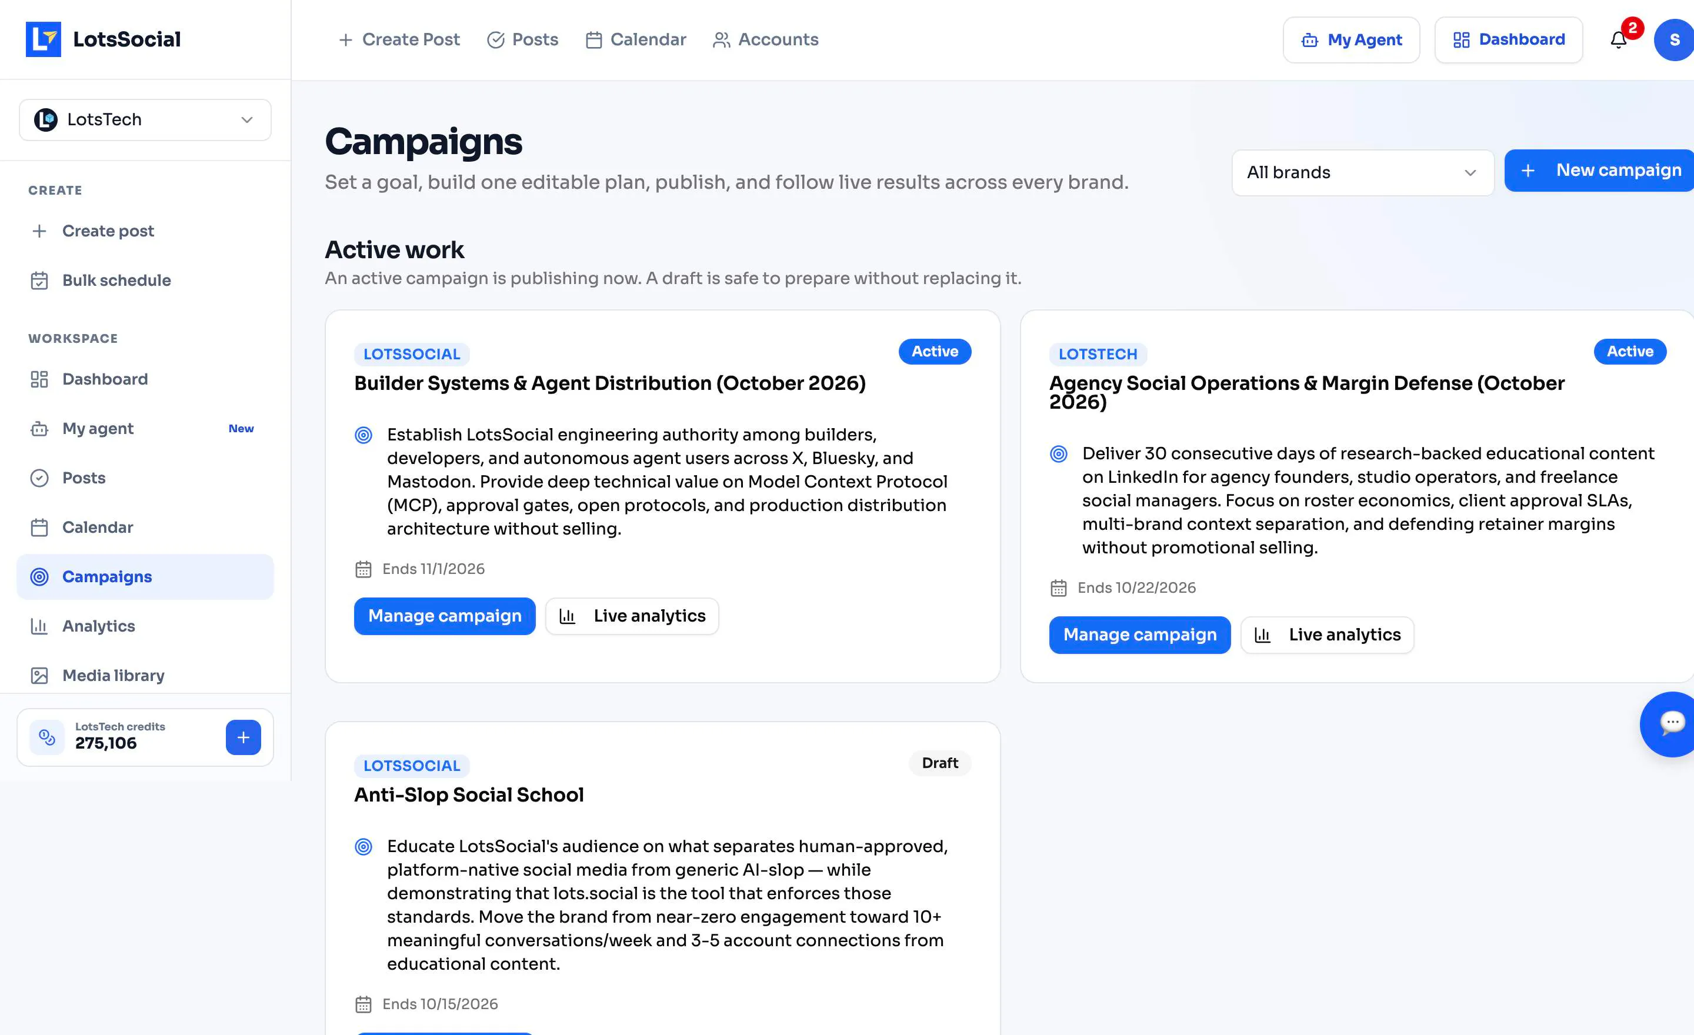Click the Ends 10/22/2026 date text
The width and height of the screenshot is (1694, 1035).
point(1136,588)
